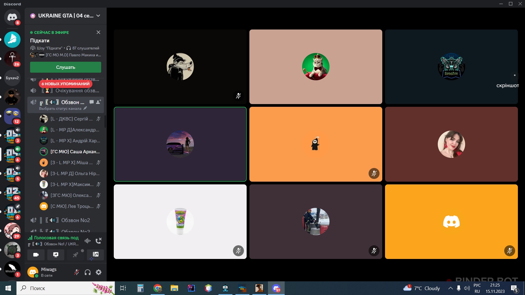Viewport: 525px width, 295px height.
Task: Select the toothpaste tube avatar tile
Action: click(180, 222)
